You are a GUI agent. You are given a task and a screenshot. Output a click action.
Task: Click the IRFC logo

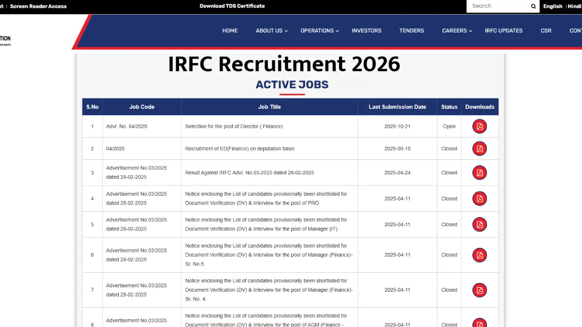point(5,39)
